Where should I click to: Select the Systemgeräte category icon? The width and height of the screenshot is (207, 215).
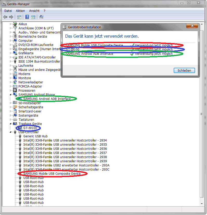click(x=15, y=116)
